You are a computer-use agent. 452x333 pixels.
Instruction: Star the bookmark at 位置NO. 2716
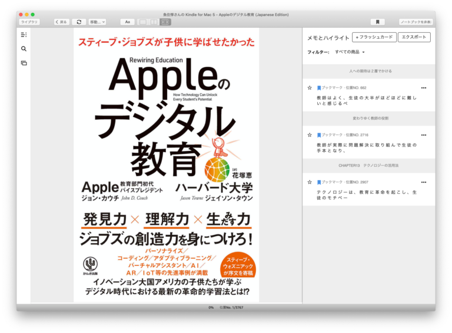coord(310,135)
